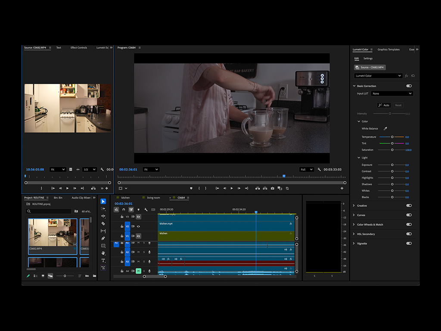
Task: Open the Program monitor zoom level dropdown
Action: point(151,169)
